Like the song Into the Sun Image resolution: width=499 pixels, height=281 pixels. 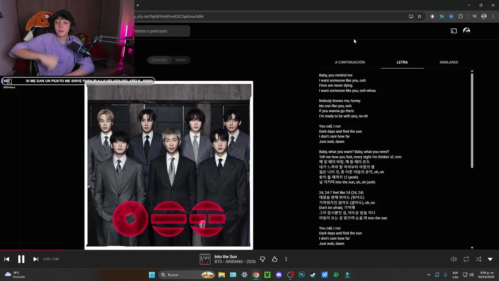274,259
